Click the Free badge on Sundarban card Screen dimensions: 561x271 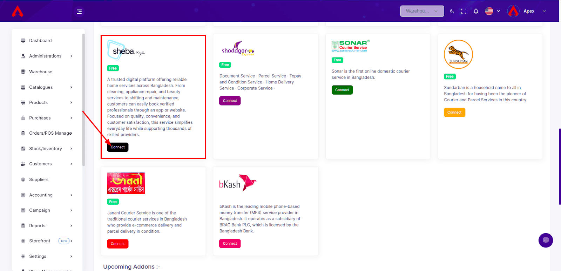click(450, 76)
